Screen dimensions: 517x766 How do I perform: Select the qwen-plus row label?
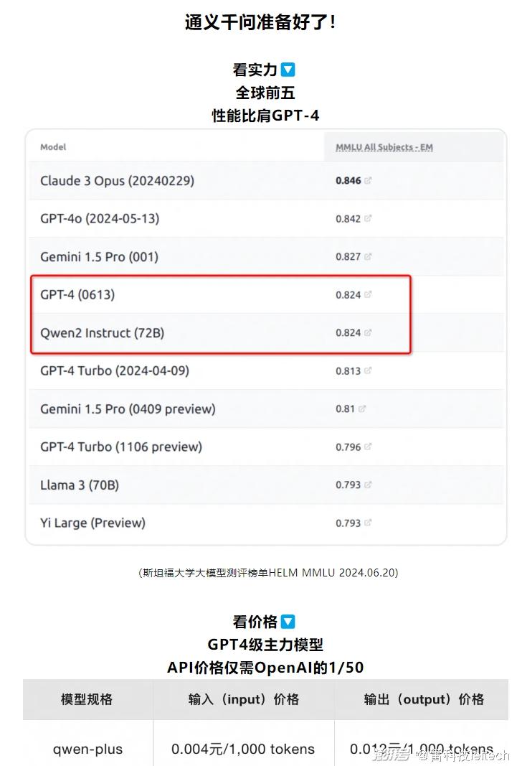tap(87, 749)
